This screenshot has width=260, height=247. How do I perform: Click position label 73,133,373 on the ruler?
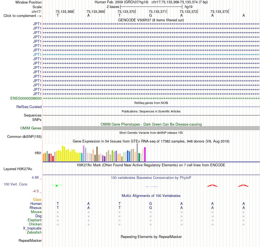[x=219, y=11]
